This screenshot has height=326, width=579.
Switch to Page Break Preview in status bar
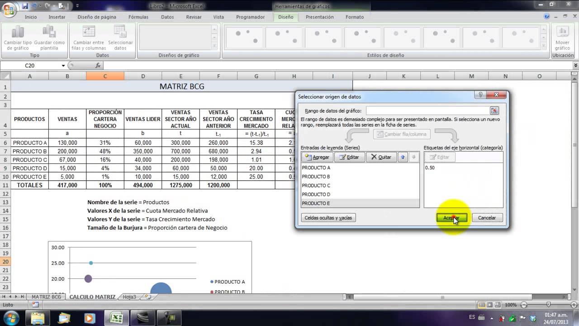(x=498, y=305)
